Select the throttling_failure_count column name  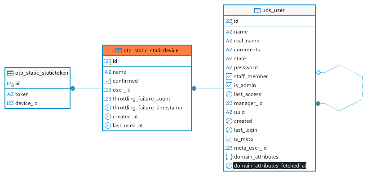click(141, 99)
